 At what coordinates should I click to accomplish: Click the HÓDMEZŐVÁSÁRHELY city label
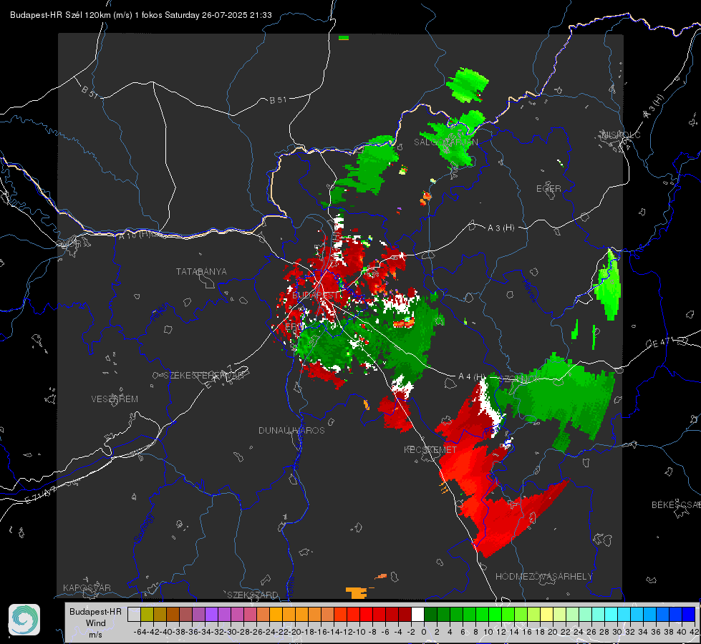pos(543,577)
